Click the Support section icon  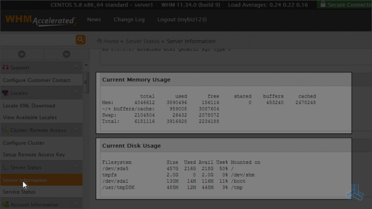(x=5, y=67)
